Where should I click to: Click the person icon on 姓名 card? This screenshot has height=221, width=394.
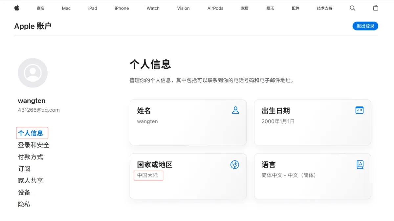(x=235, y=110)
